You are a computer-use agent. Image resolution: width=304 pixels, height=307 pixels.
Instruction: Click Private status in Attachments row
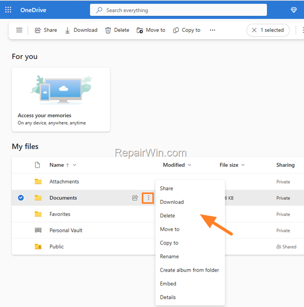(x=283, y=182)
